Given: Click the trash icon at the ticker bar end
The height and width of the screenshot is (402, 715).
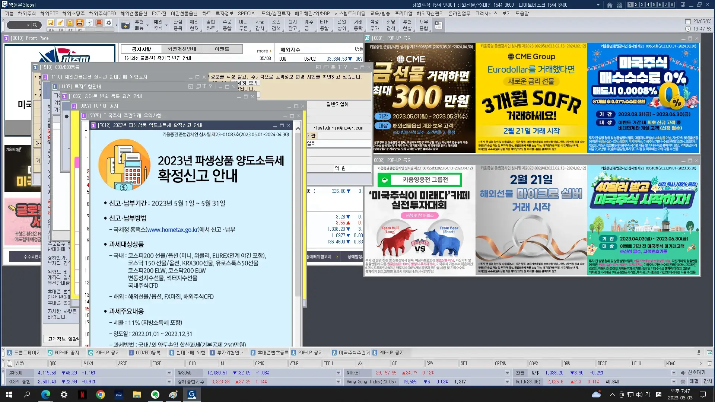Looking at the screenshot, I should 709,363.
